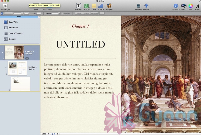Open the Inspector panel
This screenshot has height=135, width=201.
coord(176,6)
